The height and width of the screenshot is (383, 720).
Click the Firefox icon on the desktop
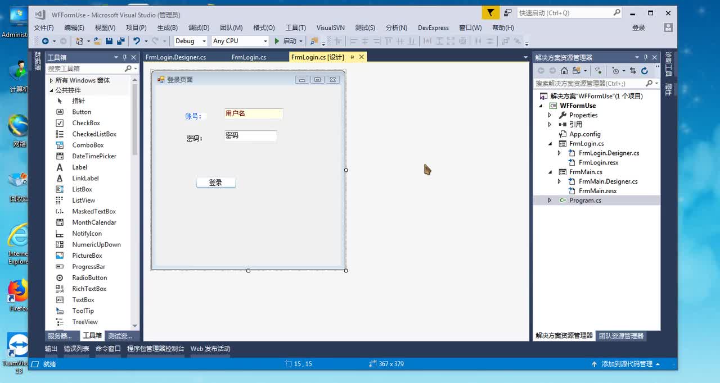tap(18, 295)
